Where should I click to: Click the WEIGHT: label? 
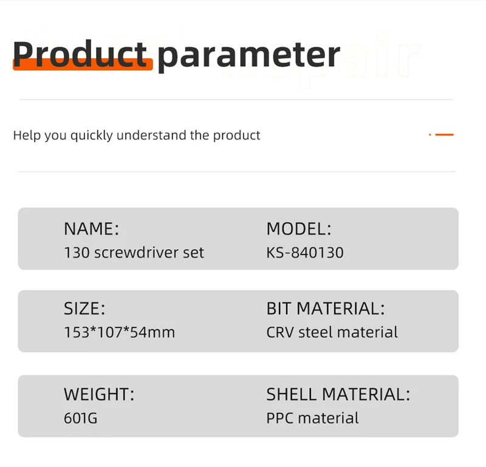point(99,394)
